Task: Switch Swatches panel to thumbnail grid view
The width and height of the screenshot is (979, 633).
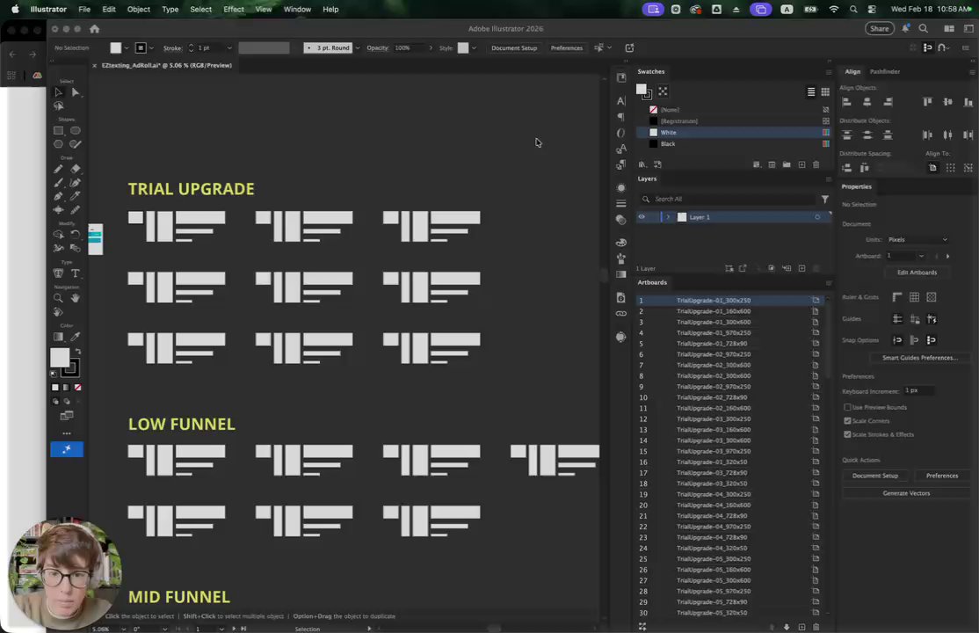Action: pyautogui.click(x=825, y=91)
